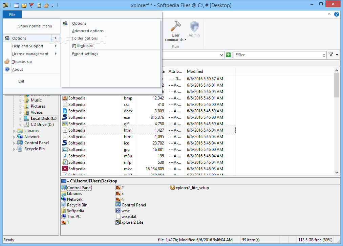This screenshot has width=343, height=246.
Task: Click the open folder icon in quick access toolbar
Action: 24,5
